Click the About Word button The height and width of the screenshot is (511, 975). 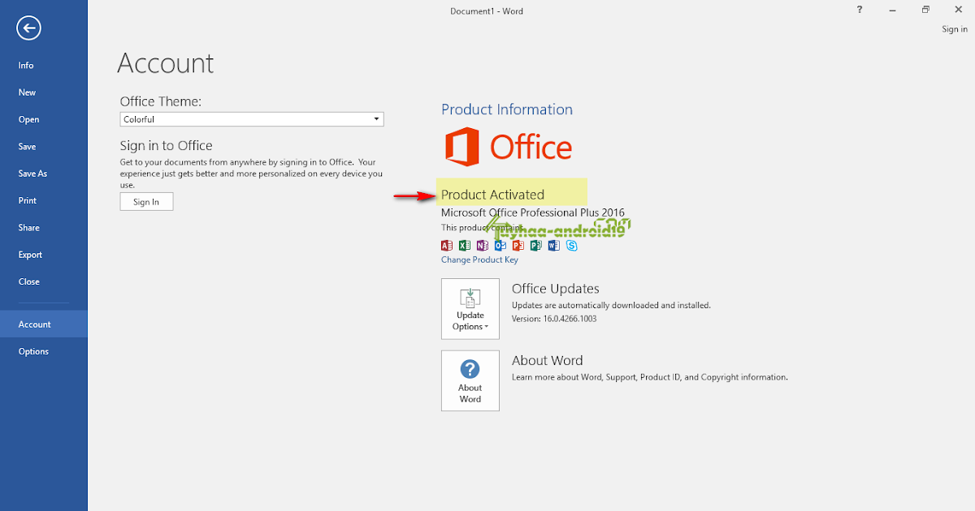(x=470, y=380)
